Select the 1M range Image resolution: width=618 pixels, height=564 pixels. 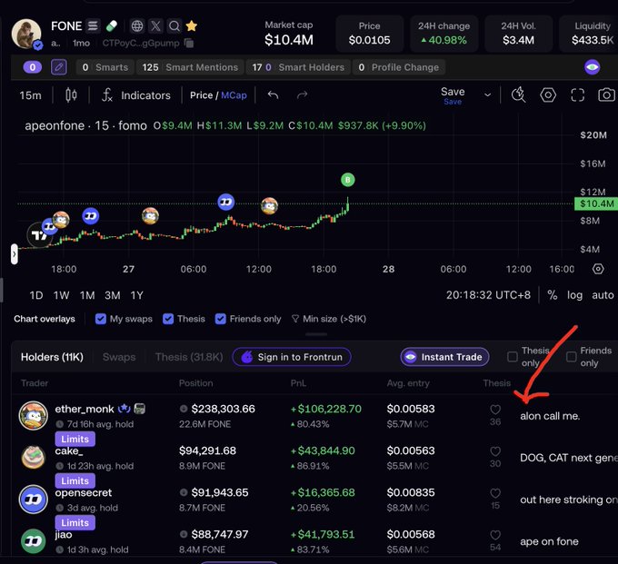coord(87,295)
